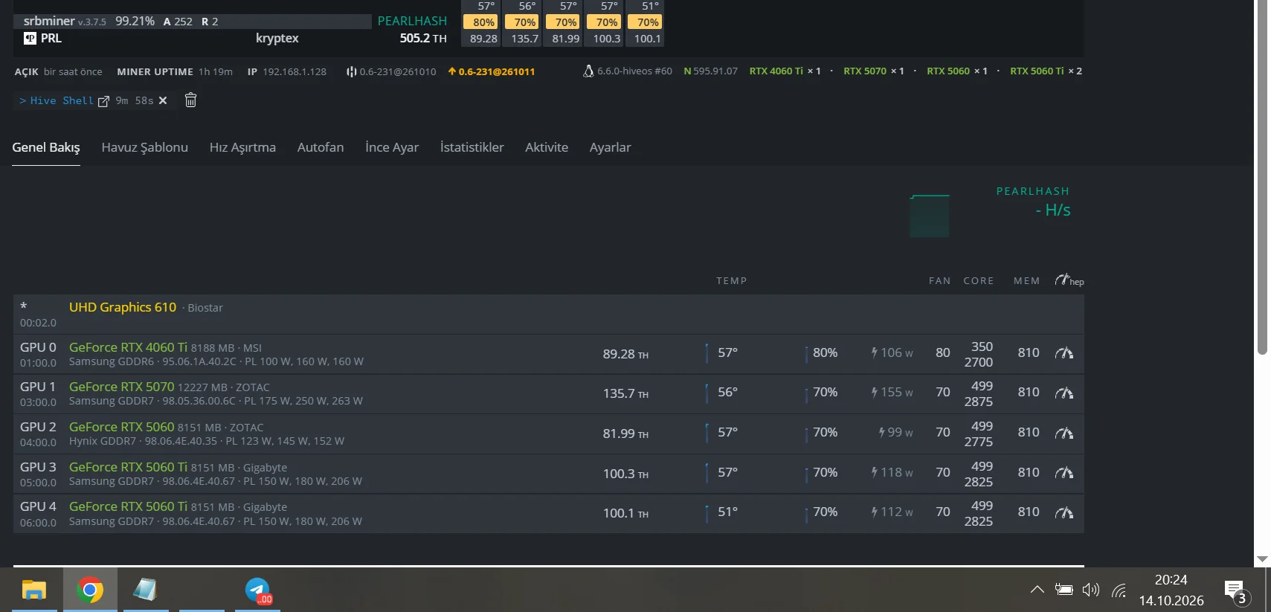This screenshot has width=1271, height=612.
Task: Open the İstatistikler tab
Action: click(472, 147)
